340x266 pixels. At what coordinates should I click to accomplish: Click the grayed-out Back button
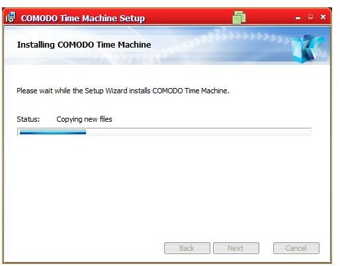coord(187,248)
